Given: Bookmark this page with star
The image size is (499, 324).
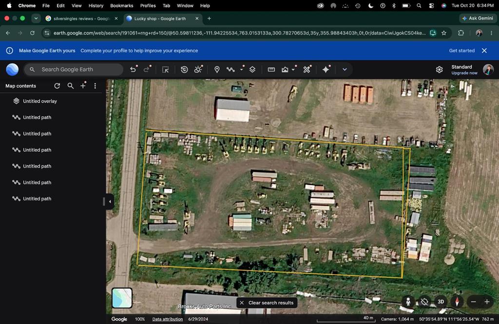Looking at the screenshot, I should click(444, 33).
